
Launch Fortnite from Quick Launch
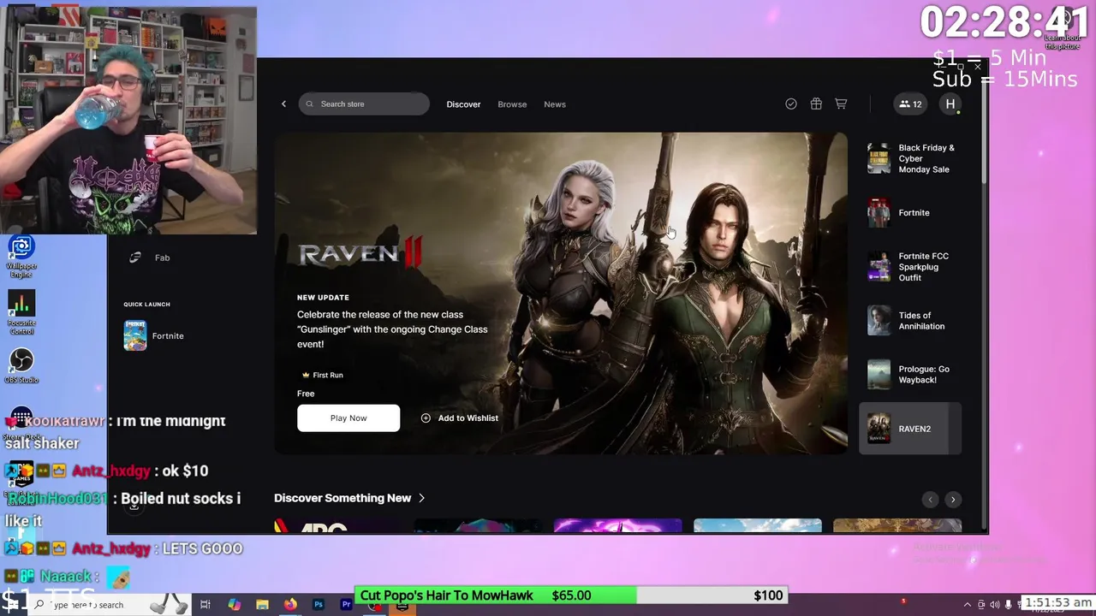(x=154, y=335)
